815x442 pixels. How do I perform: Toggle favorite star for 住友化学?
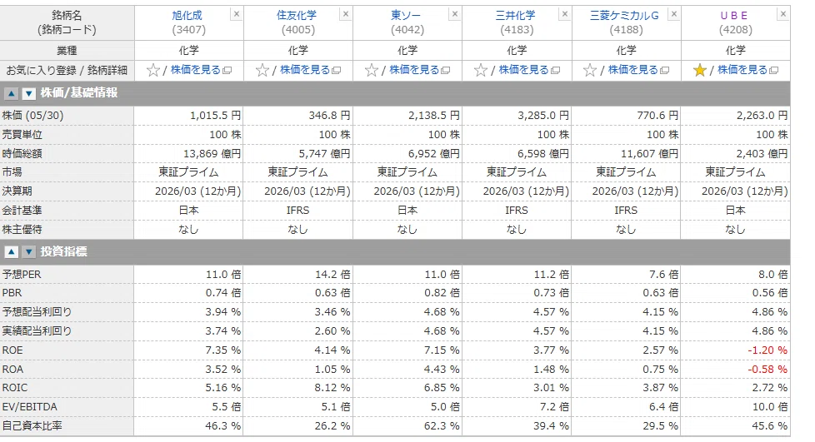[262, 70]
